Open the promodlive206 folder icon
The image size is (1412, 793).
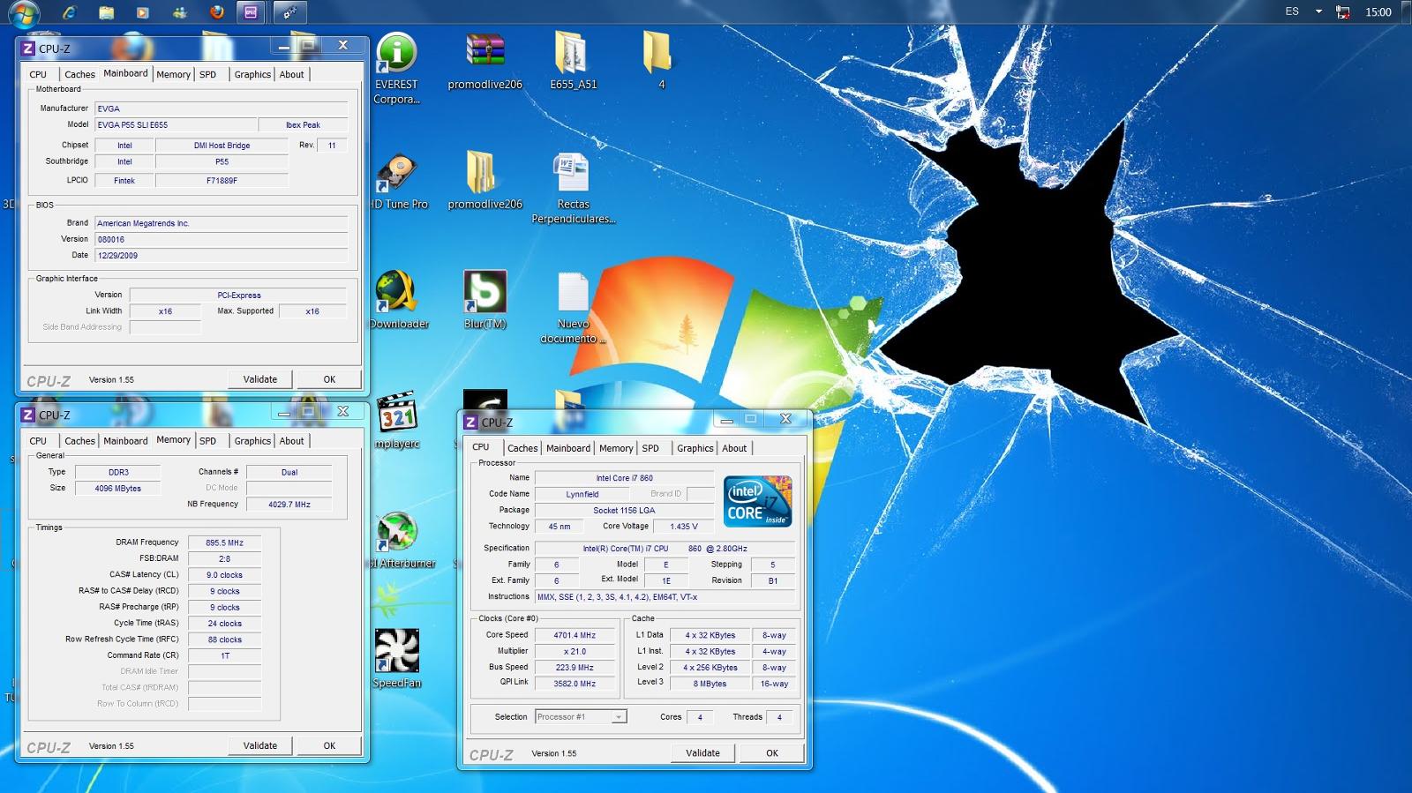pos(484,182)
